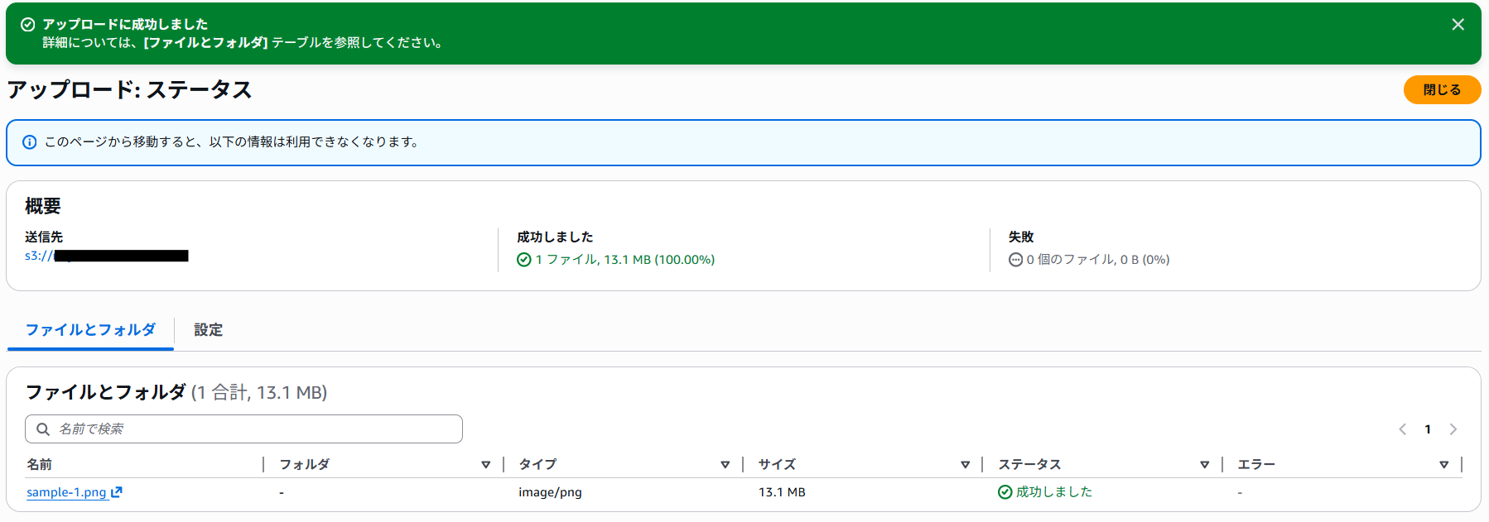Switch to the 設定 tab
Screen dimensions: 1489x522
[x=208, y=330]
